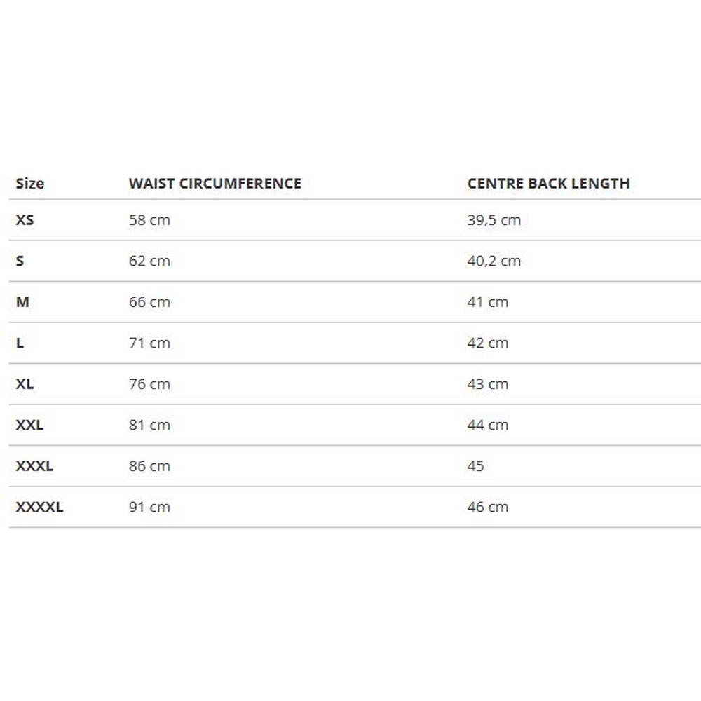Screen dimensions: 701x701
Task: Click the Size column header
Action: [29, 184]
